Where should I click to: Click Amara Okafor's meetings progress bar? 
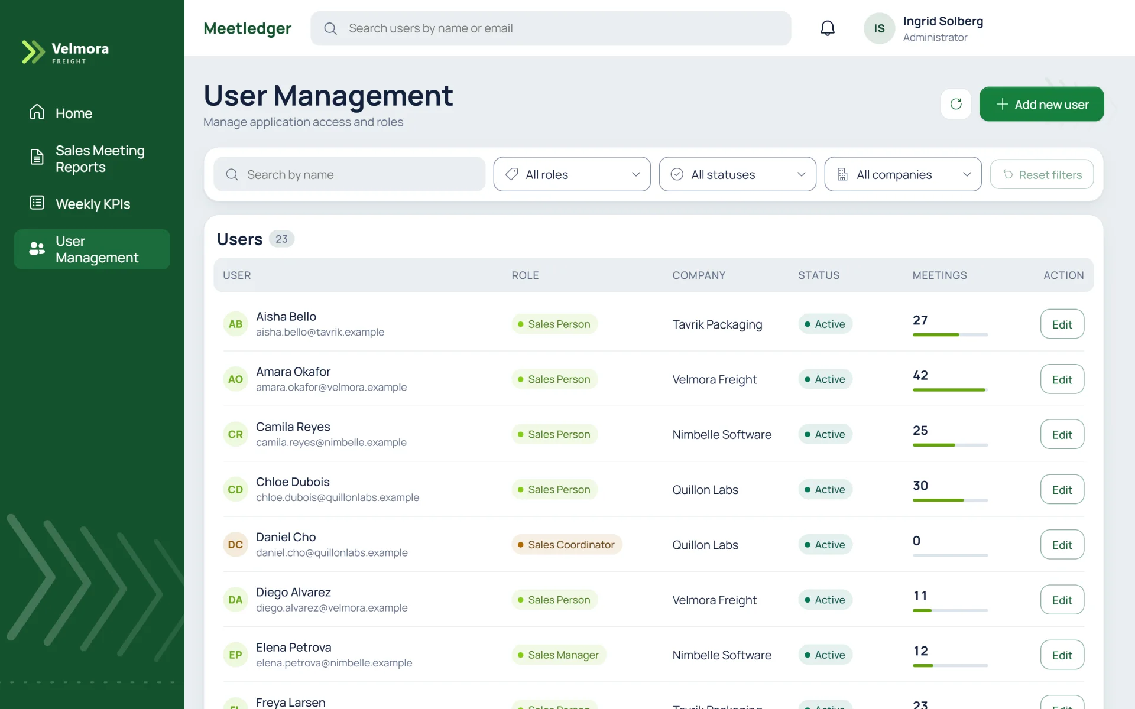point(950,390)
